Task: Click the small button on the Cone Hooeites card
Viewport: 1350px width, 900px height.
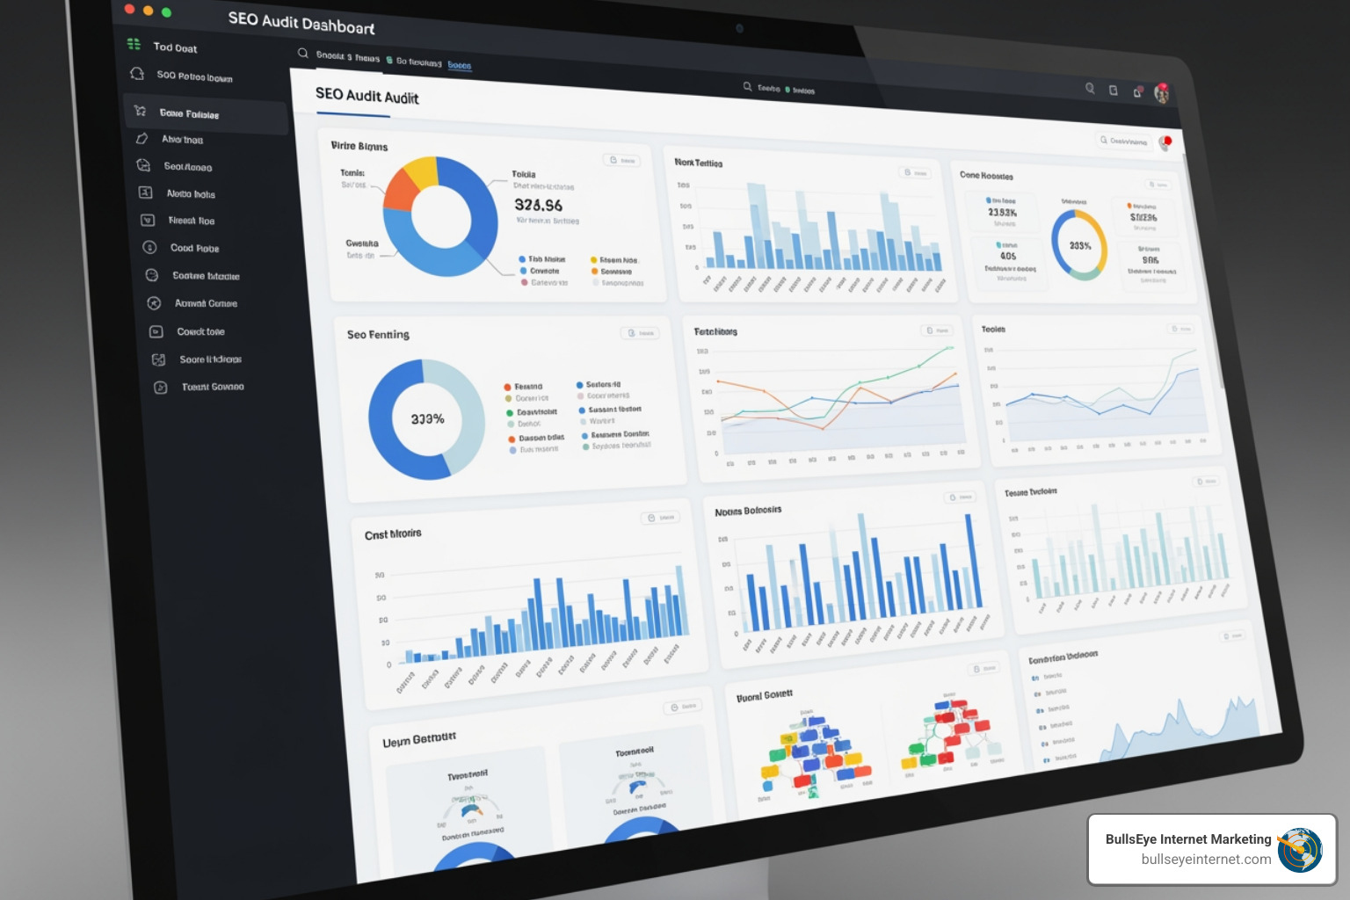Action: (x=1158, y=185)
